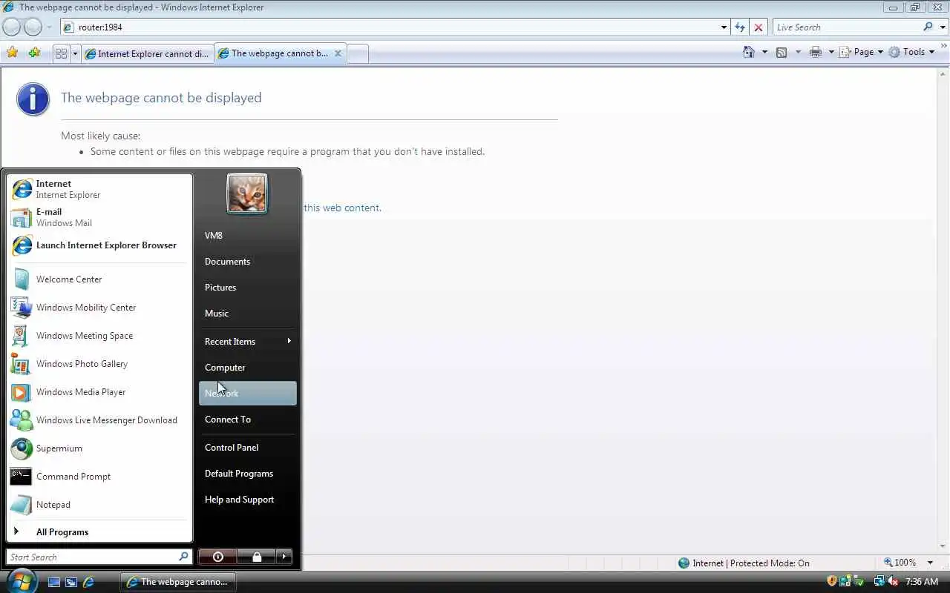Expand All Programs list

99,532
